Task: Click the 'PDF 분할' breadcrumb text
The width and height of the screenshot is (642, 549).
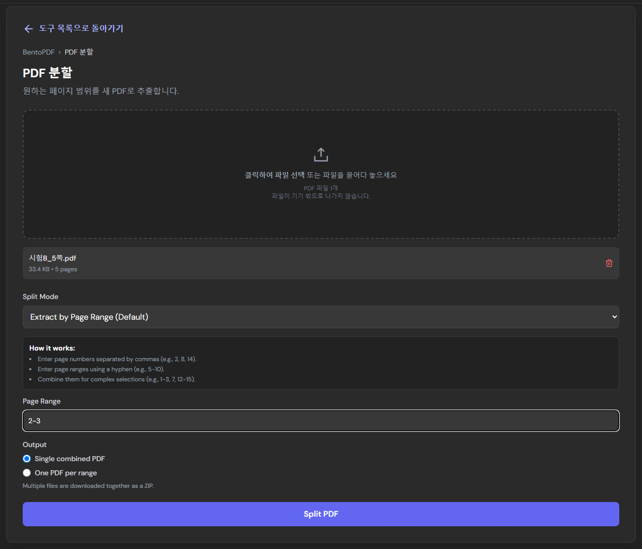Action: click(x=79, y=52)
